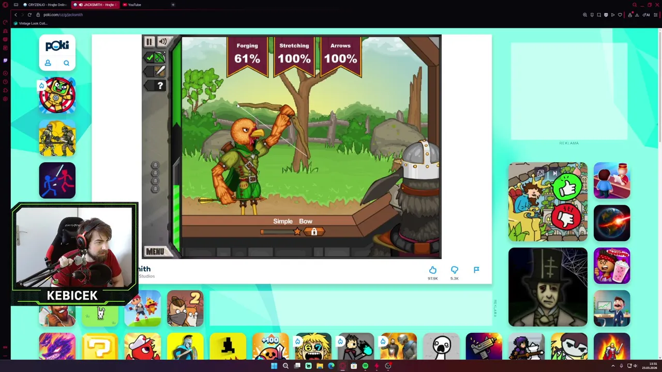Open the office man game thumbnail
Screen dimensions: 662x372
click(x=612, y=308)
